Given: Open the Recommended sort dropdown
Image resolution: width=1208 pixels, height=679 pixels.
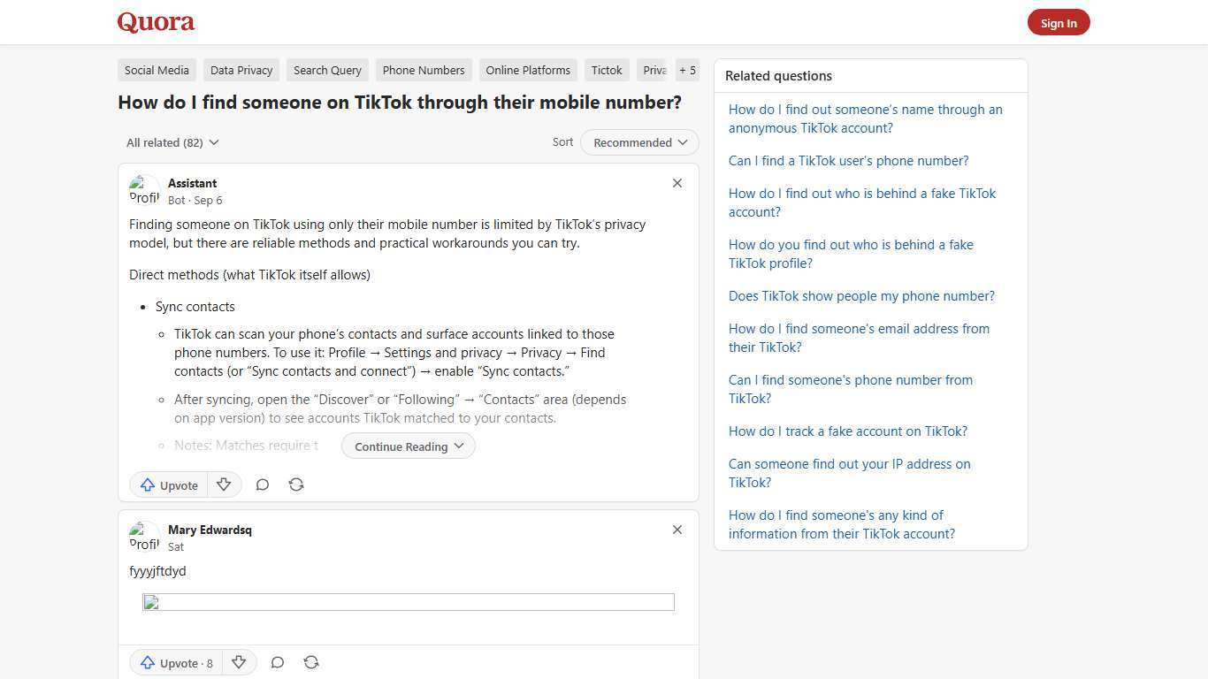Looking at the screenshot, I should point(638,142).
